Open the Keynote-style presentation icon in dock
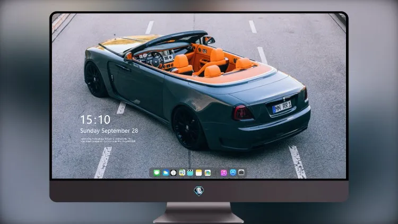398x224 pixels. pos(182,173)
